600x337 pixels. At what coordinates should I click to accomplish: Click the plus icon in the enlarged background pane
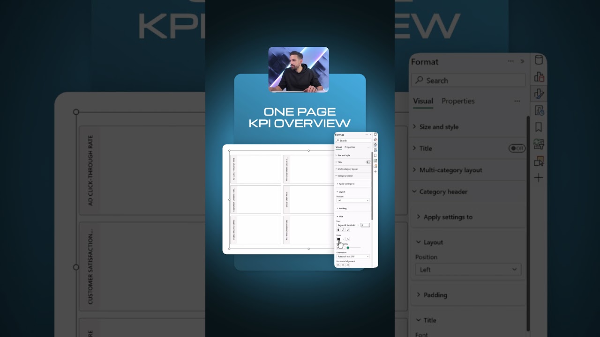coord(539,178)
